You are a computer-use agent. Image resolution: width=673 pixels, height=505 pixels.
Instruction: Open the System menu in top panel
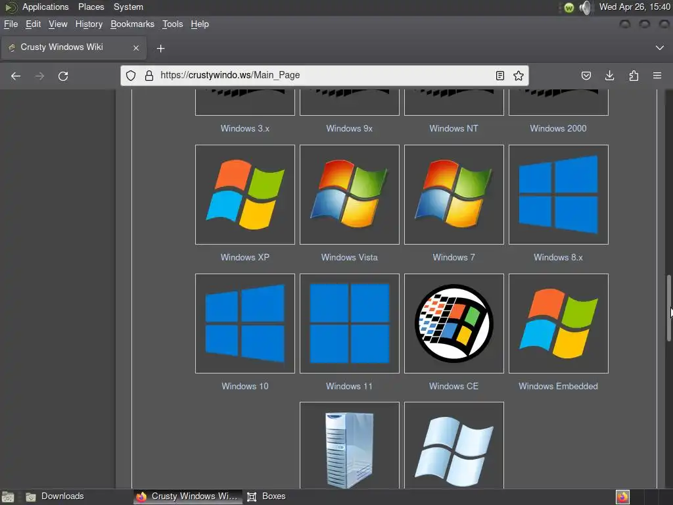[128, 7]
